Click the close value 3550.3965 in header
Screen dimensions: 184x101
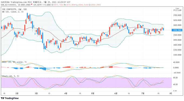[96, 5]
